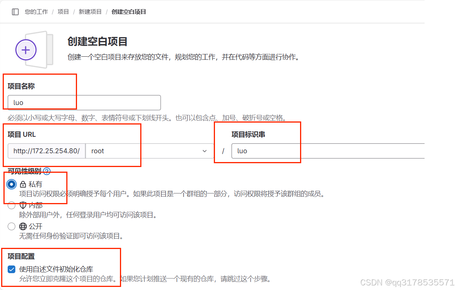The image size is (456, 290).
Task: Open the 您的工作 breadcrumb link
Action: click(36, 12)
